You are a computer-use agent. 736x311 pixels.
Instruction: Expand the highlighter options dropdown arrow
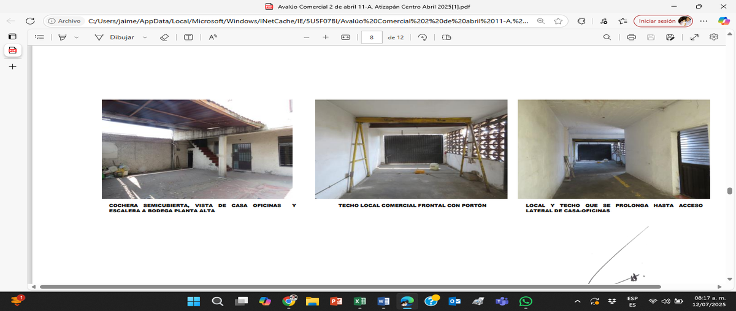(76, 37)
